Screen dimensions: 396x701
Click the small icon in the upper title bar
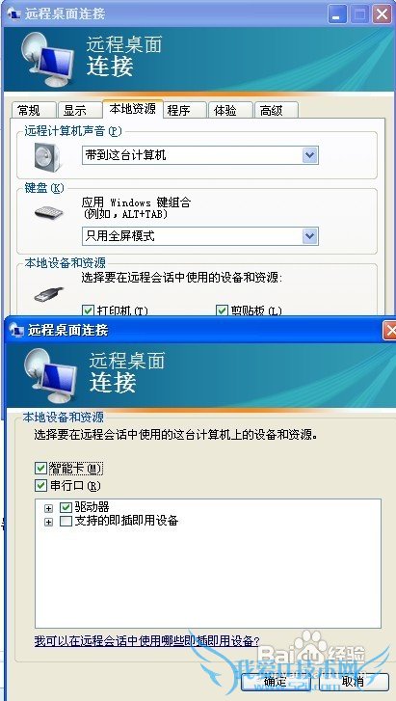pos(13,13)
